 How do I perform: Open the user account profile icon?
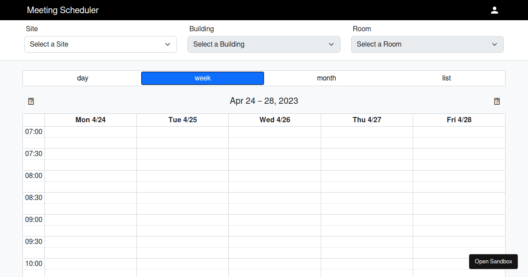[x=494, y=10]
